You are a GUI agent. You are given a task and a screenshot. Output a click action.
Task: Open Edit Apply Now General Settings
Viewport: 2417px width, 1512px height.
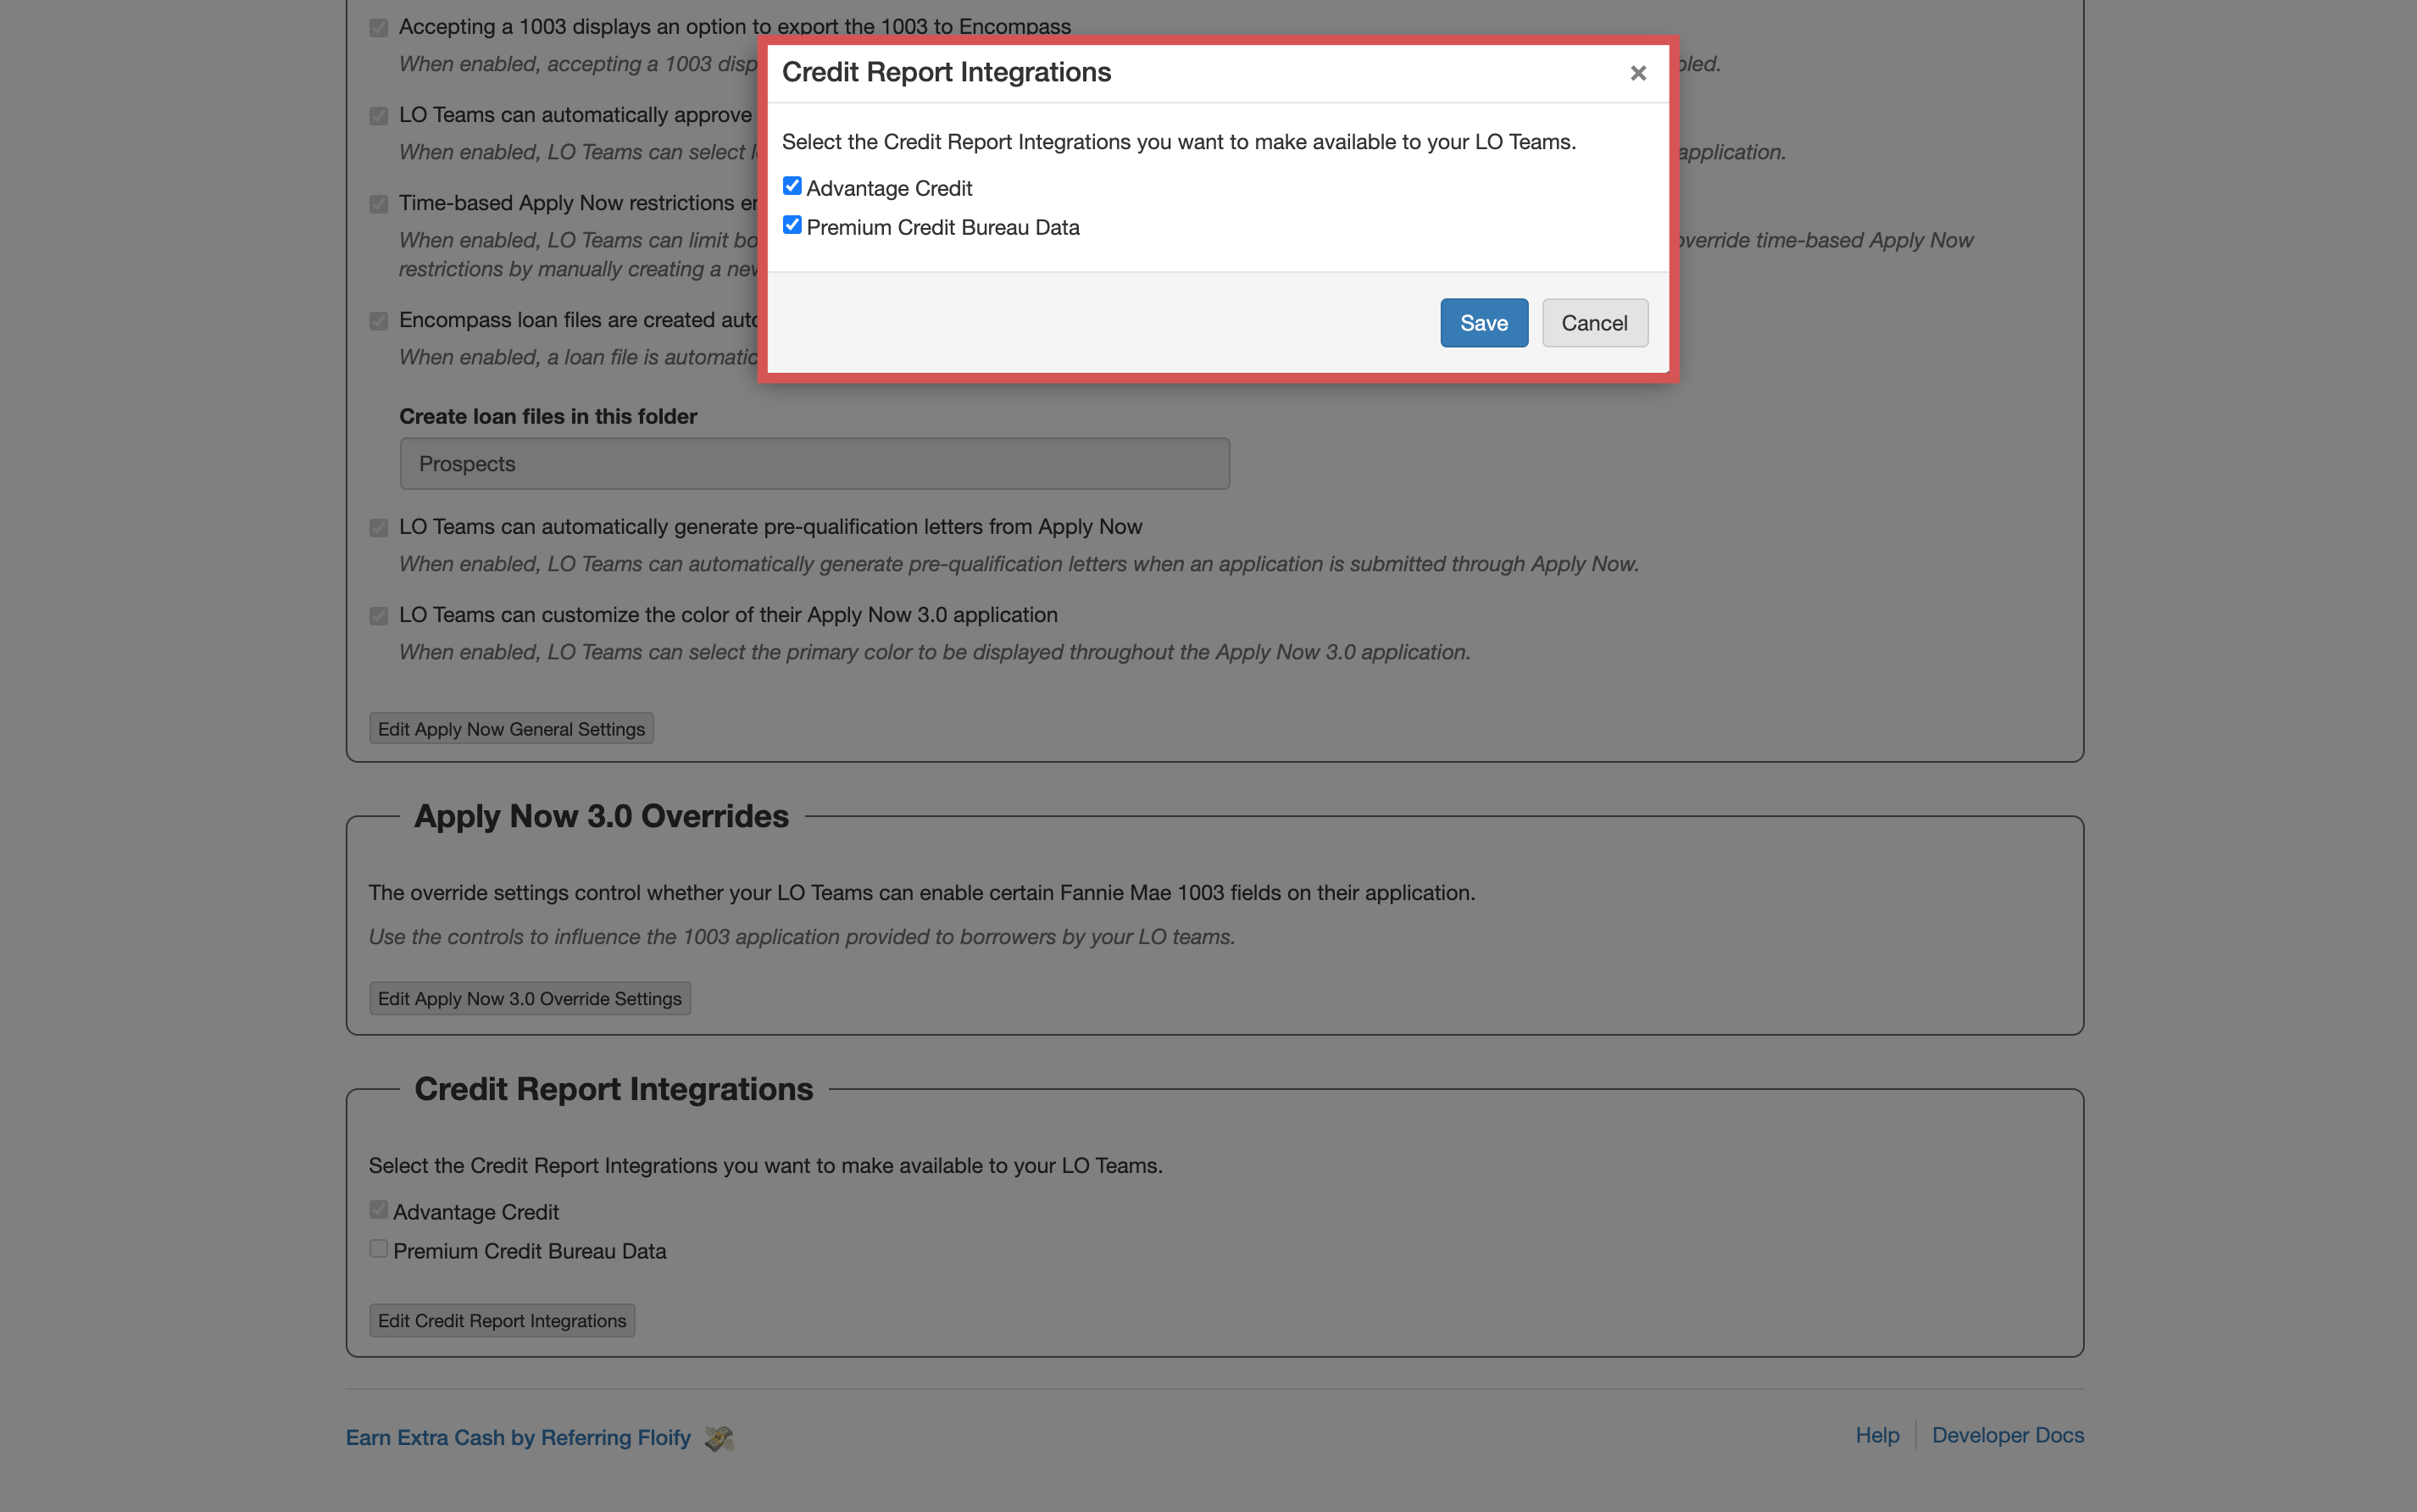pos(511,729)
